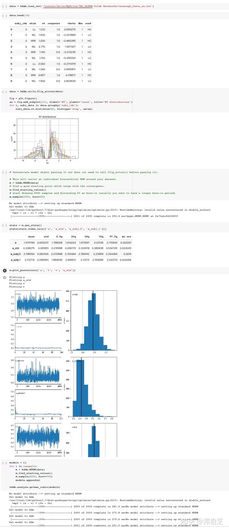Click rt value 2.770 in the data table

coord(42,47)
